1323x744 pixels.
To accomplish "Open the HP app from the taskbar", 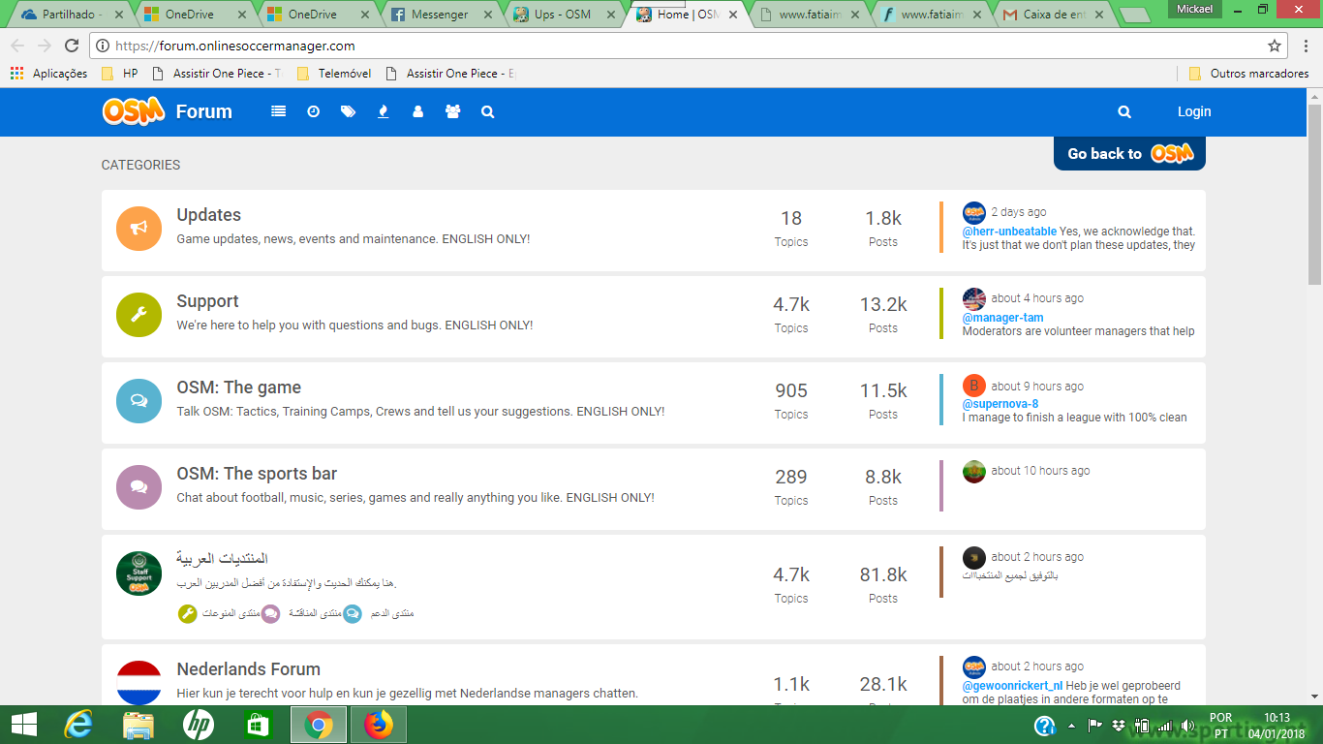I will pyautogui.click(x=199, y=725).
